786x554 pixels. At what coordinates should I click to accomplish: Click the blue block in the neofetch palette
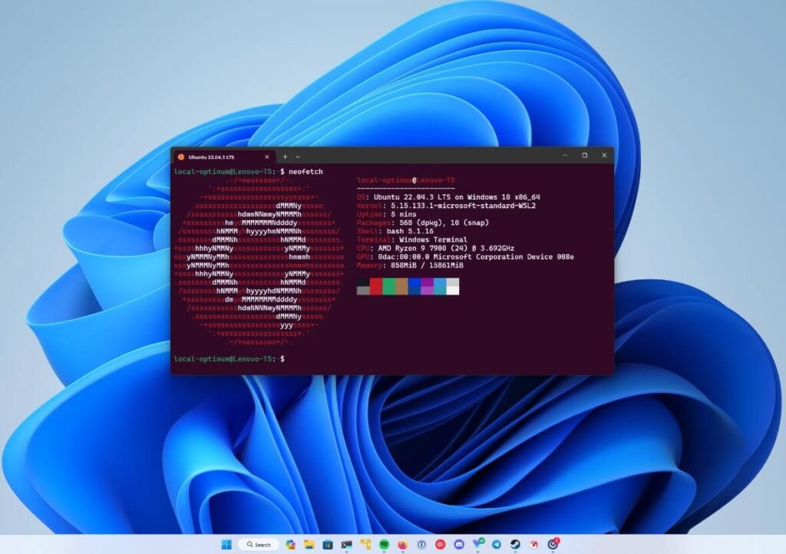[414, 286]
